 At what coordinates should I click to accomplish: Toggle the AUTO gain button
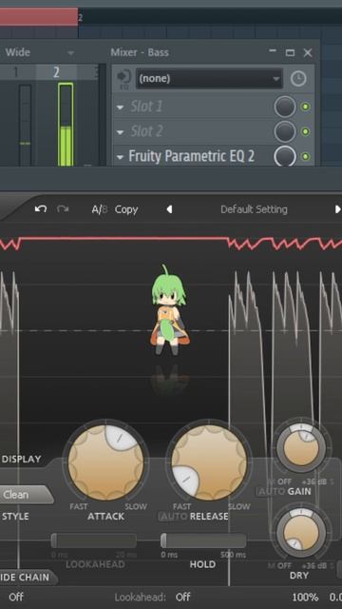[271, 491]
